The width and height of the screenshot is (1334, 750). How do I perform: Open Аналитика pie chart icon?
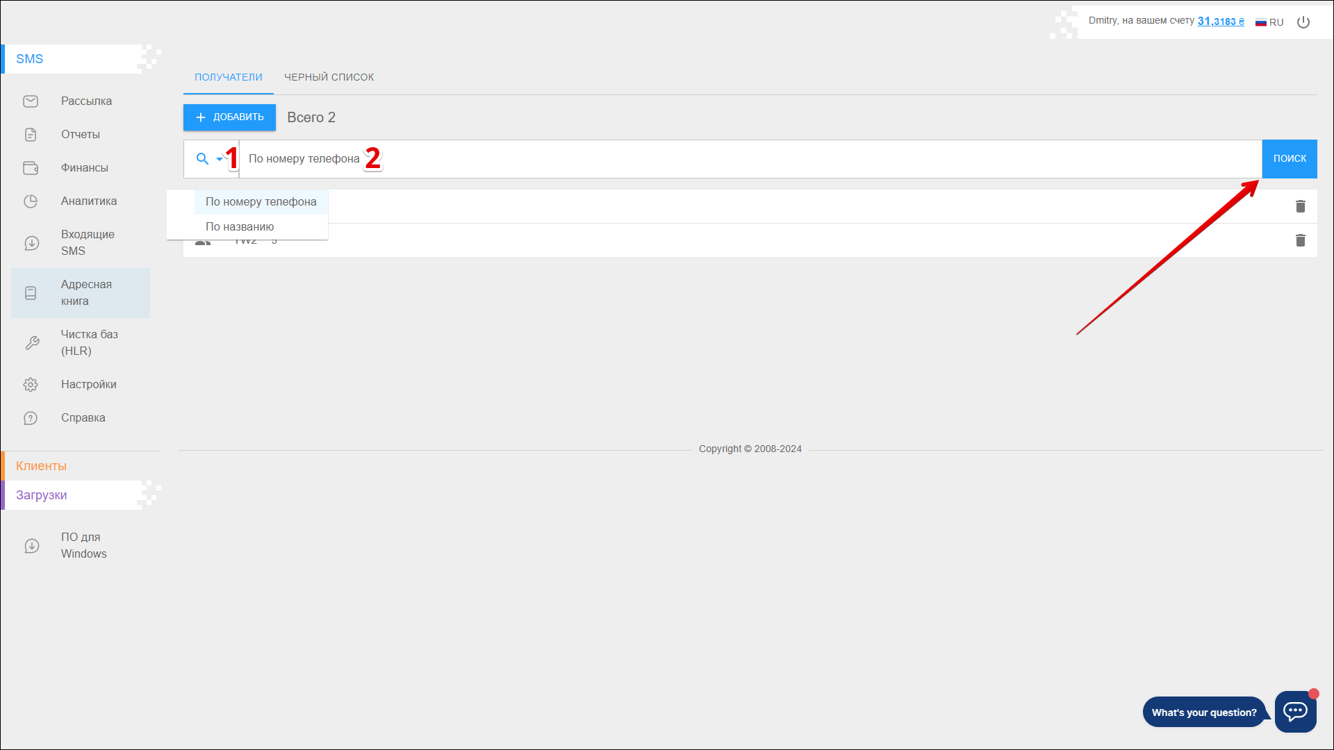[31, 201]
